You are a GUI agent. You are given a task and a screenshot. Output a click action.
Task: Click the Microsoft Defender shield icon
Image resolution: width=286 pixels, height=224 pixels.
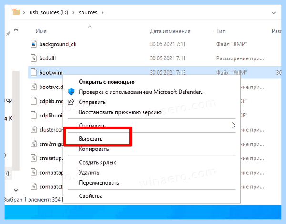point(71,92)
